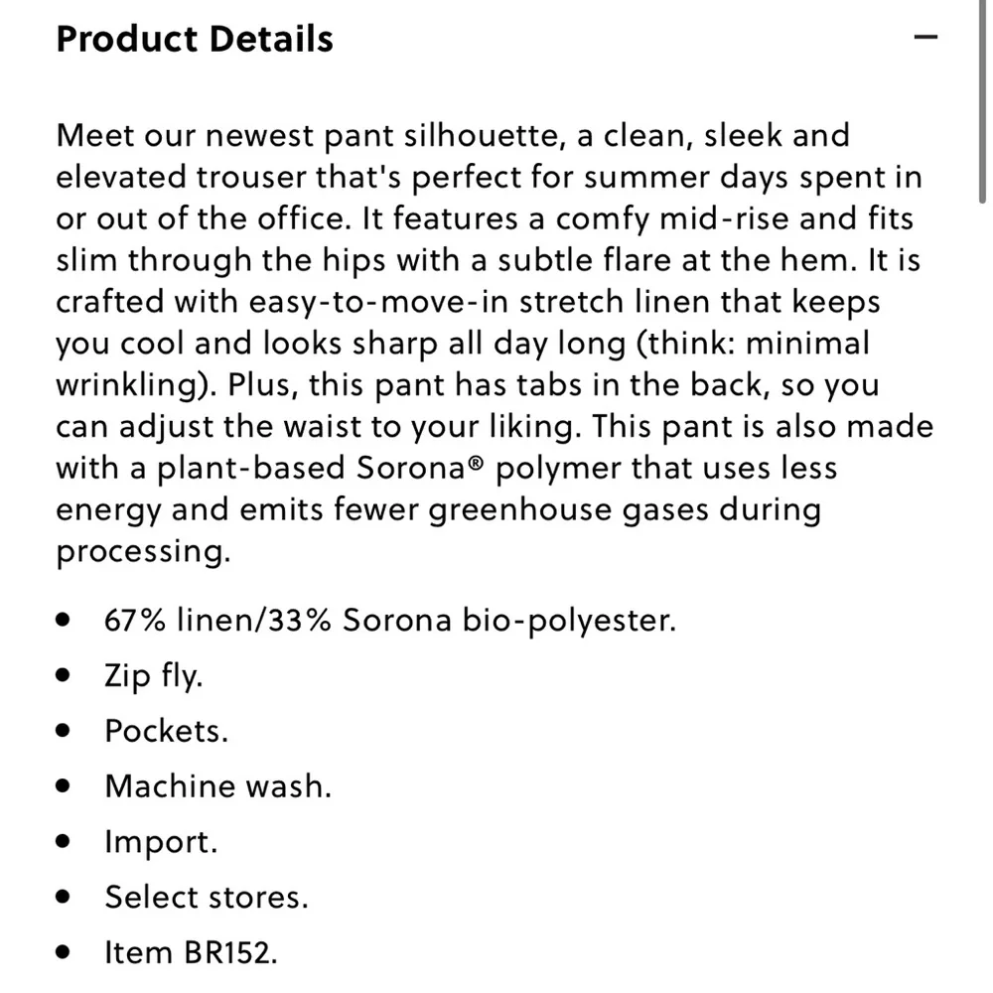Click the bullet dot beside Zip fly
993x993 pixels.
point(65,676)
